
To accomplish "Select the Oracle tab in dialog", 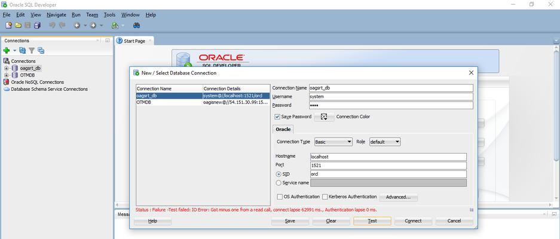I will 283,129.
